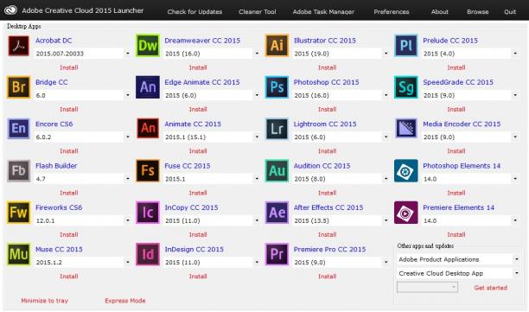
Task: Click the Creative Cloud logo in title bar
Action: tap(10, 10)
